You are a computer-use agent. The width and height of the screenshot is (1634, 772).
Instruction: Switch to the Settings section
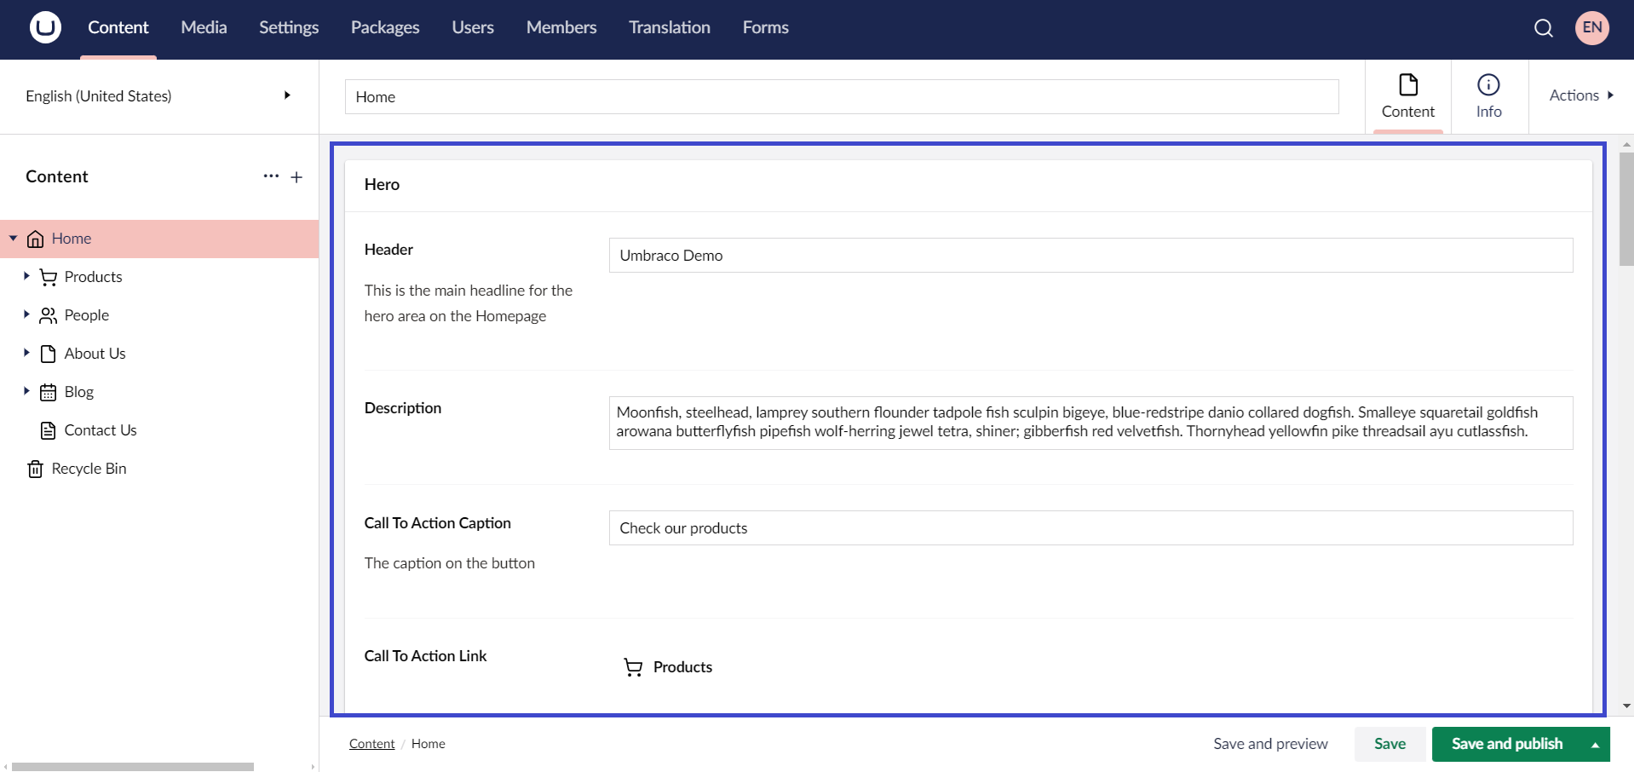pos(288,27)
